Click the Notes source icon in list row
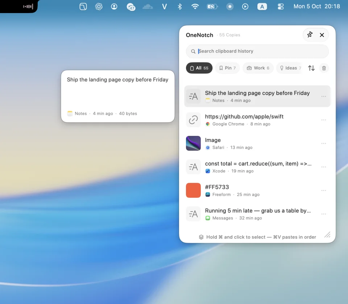Image resolution: width=348 pixels, height=304 pixels. [x=208, y=100]
